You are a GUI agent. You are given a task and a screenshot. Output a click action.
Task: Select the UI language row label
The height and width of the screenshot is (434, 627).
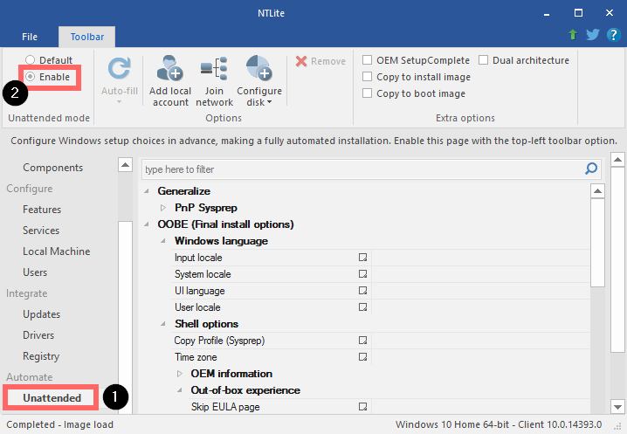[x=199, y=291]
